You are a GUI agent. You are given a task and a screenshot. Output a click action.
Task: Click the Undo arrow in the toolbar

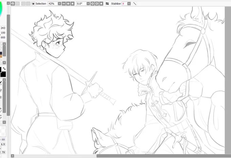click(13, 3)
